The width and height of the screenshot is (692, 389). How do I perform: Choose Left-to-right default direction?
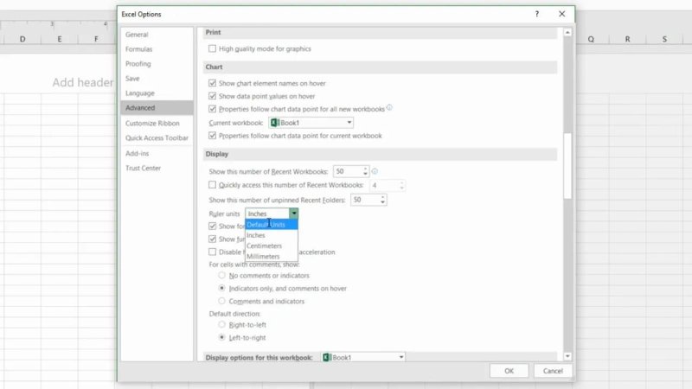click(x=221, y=337)
